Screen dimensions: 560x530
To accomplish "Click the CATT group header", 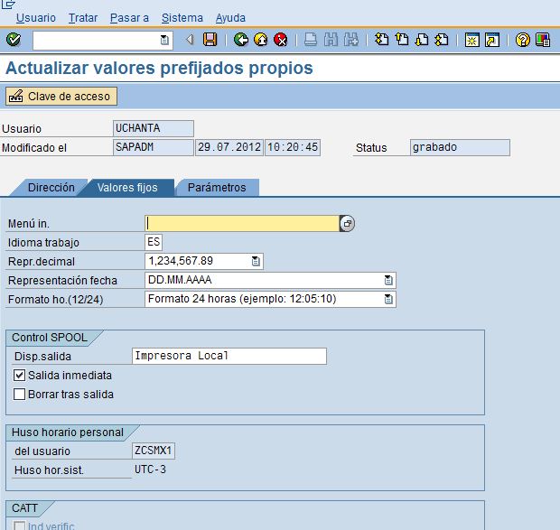I will point(24,507).
